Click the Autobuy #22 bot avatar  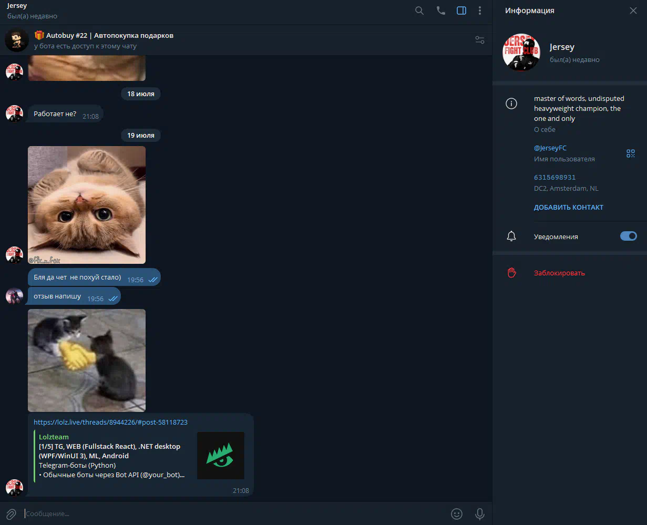(x=16, y=40)
